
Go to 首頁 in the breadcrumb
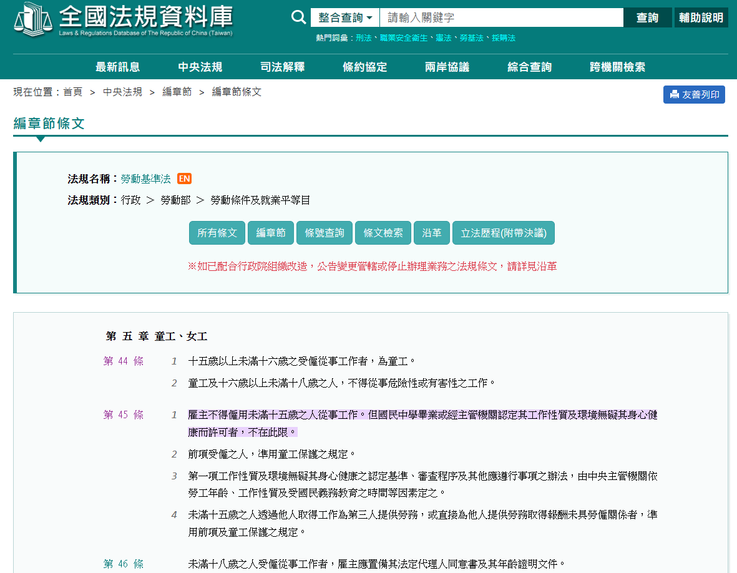(72, 92)
